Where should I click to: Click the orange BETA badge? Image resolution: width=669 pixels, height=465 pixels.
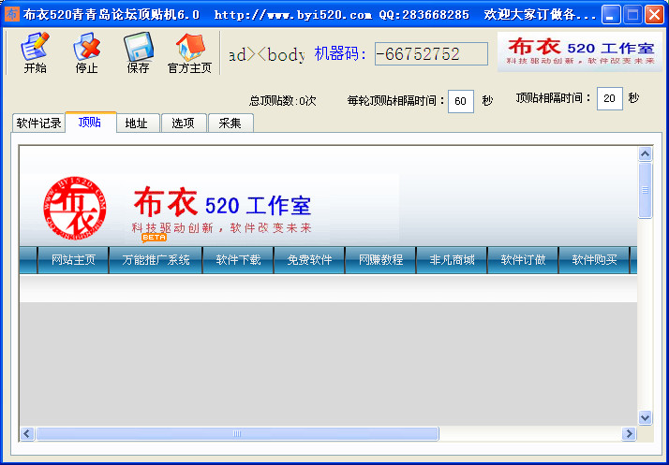coord(154,238)
